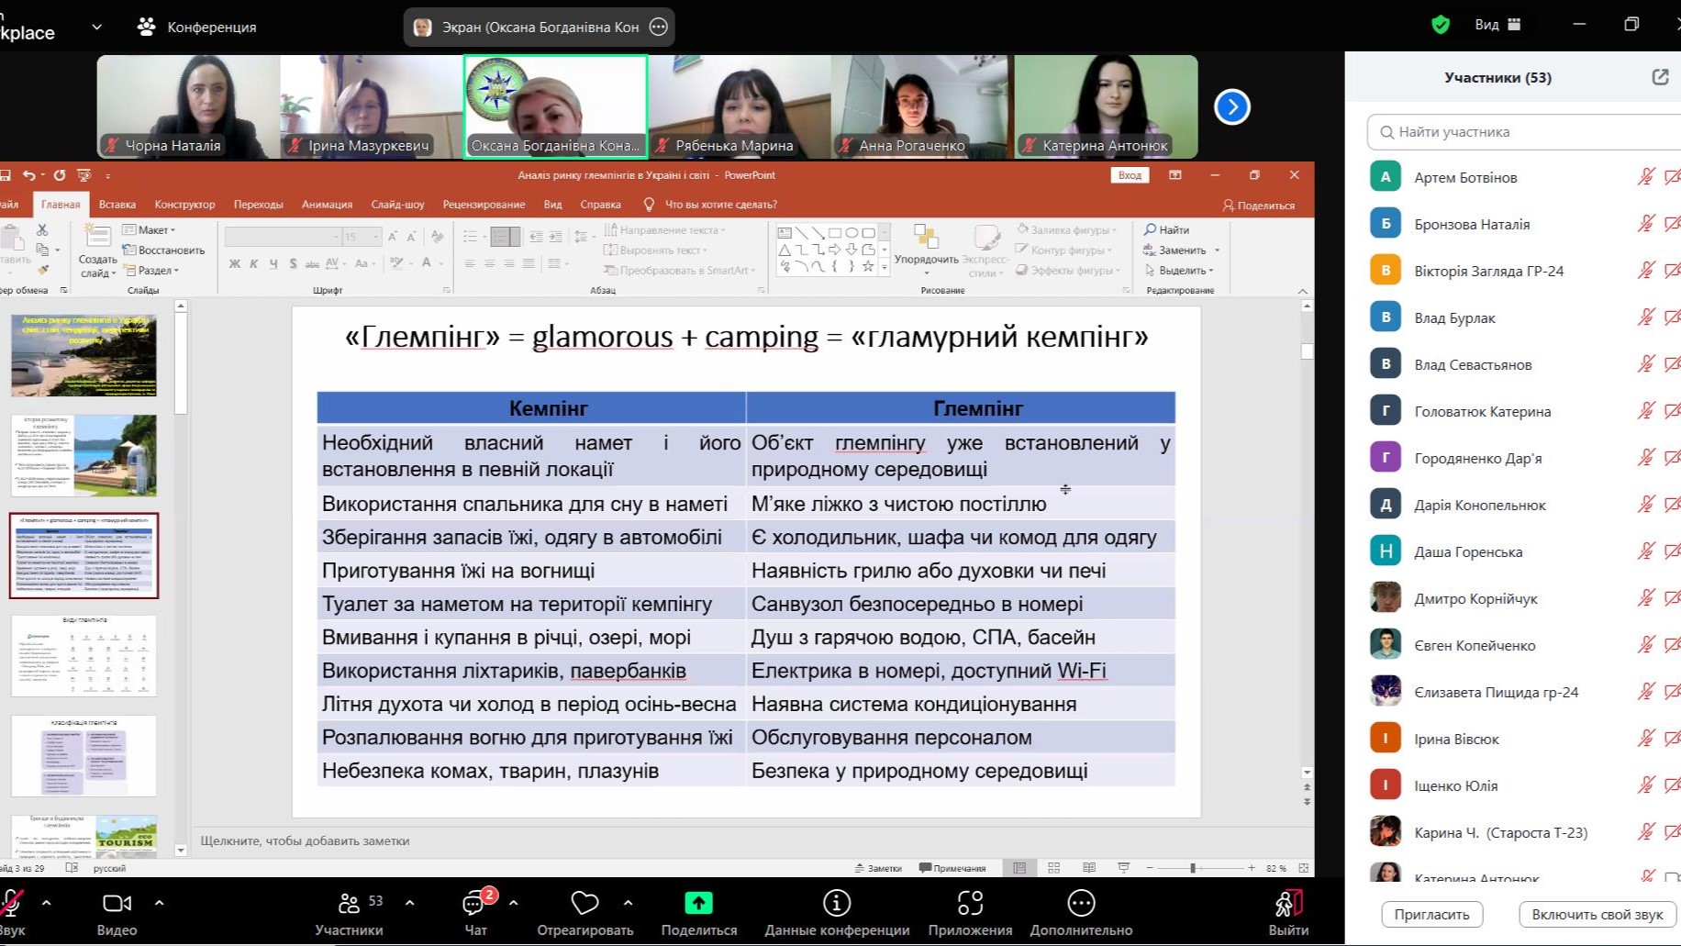Open the Conference menu

pos(197,27)
